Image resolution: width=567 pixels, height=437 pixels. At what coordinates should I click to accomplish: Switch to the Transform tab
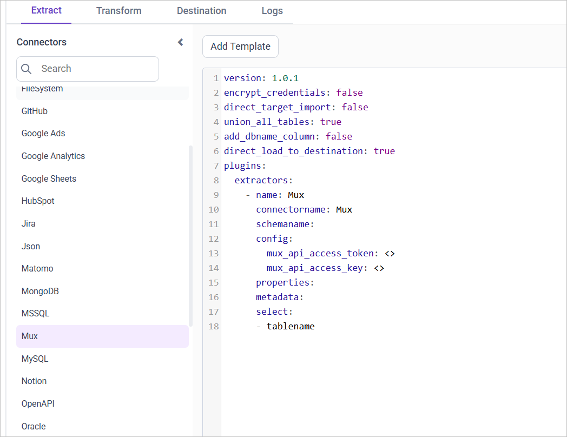click(118, 11)
